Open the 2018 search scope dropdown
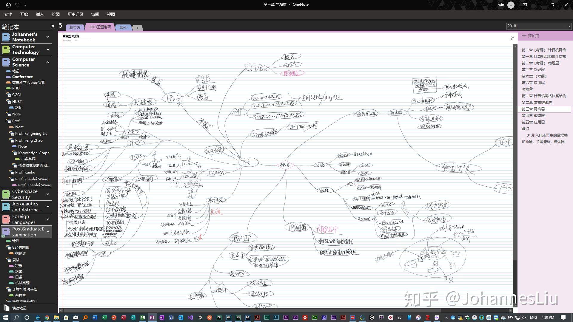Viewport: 573px width, 322px height. (x=569, y=26)
